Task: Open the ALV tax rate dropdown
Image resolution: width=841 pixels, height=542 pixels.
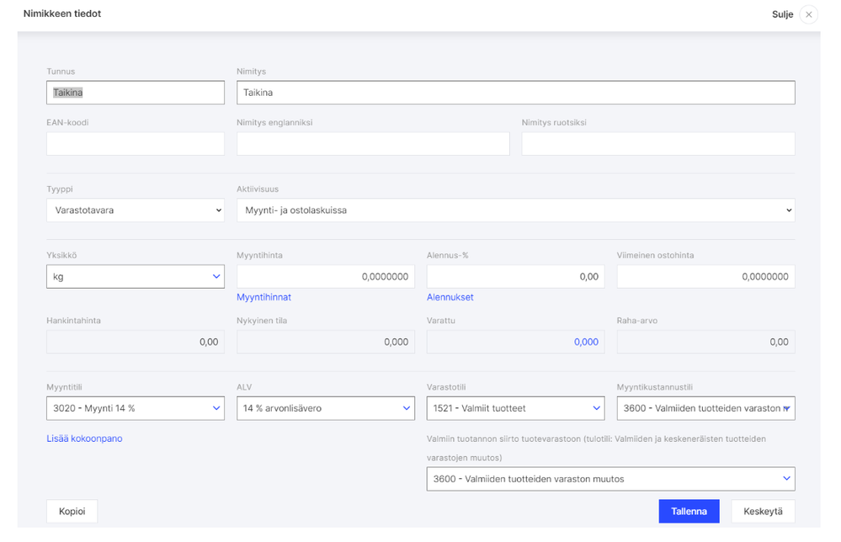Action: [x=325, y=408]
